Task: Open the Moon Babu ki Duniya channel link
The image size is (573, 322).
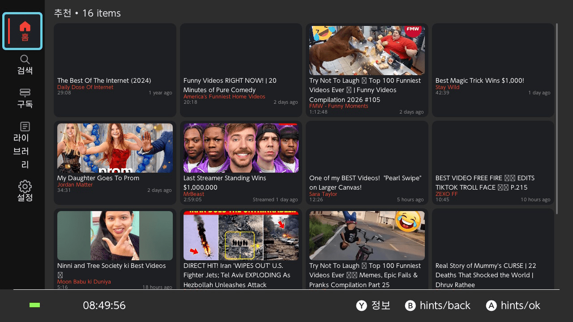Action: coord(84,282)
